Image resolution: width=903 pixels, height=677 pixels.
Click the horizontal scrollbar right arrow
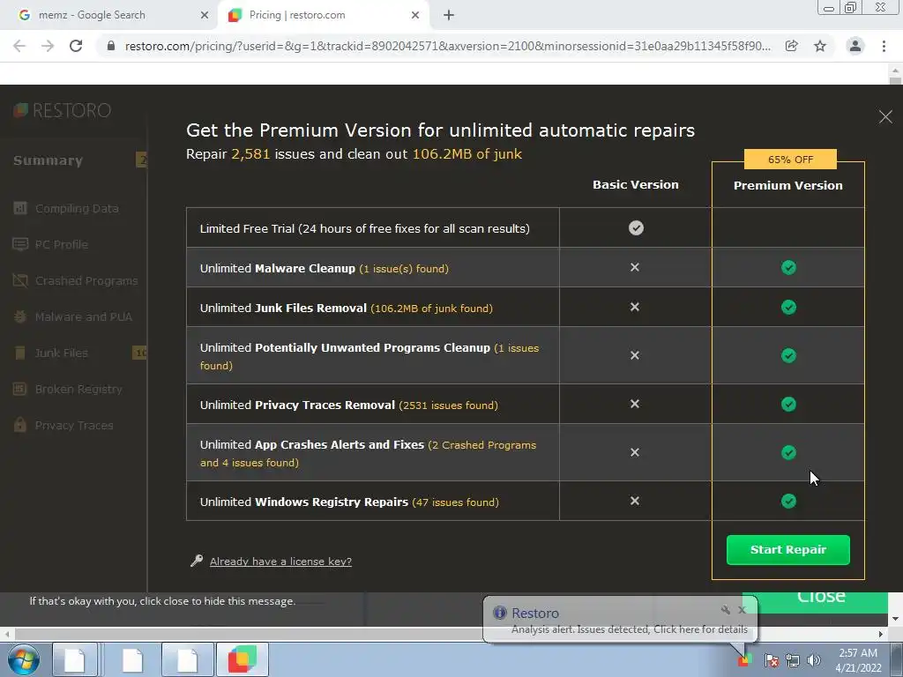(881, 635)
